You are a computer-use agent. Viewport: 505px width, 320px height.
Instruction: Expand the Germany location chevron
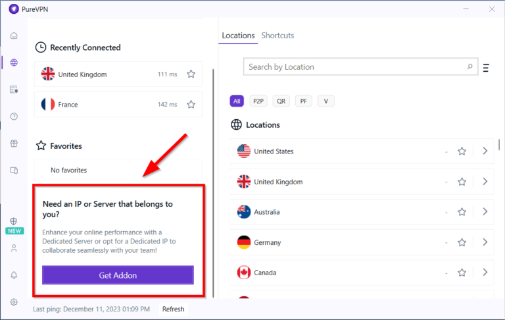[485, 242]
